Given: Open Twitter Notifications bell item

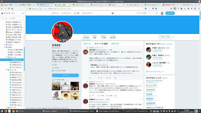Looking at the screenshot, I should [x=77, y=13].
